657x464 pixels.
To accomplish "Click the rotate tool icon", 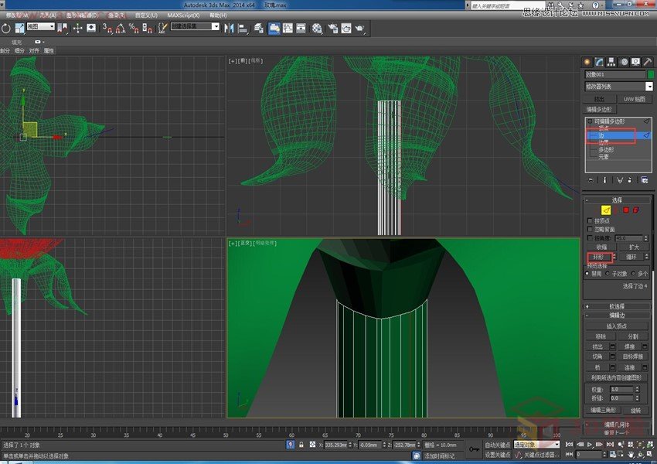I will [x=6, y=28].
